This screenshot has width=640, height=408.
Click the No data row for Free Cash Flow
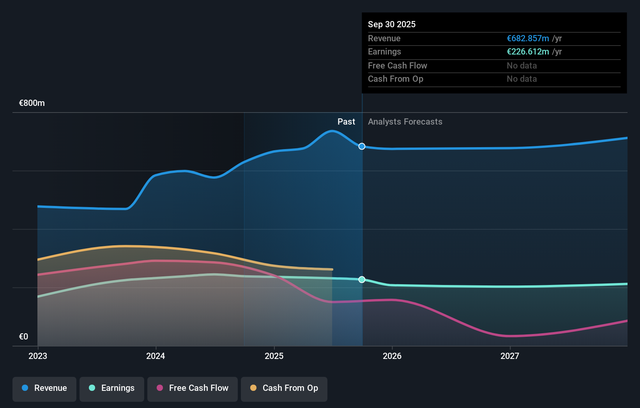(x=522, y=65)
